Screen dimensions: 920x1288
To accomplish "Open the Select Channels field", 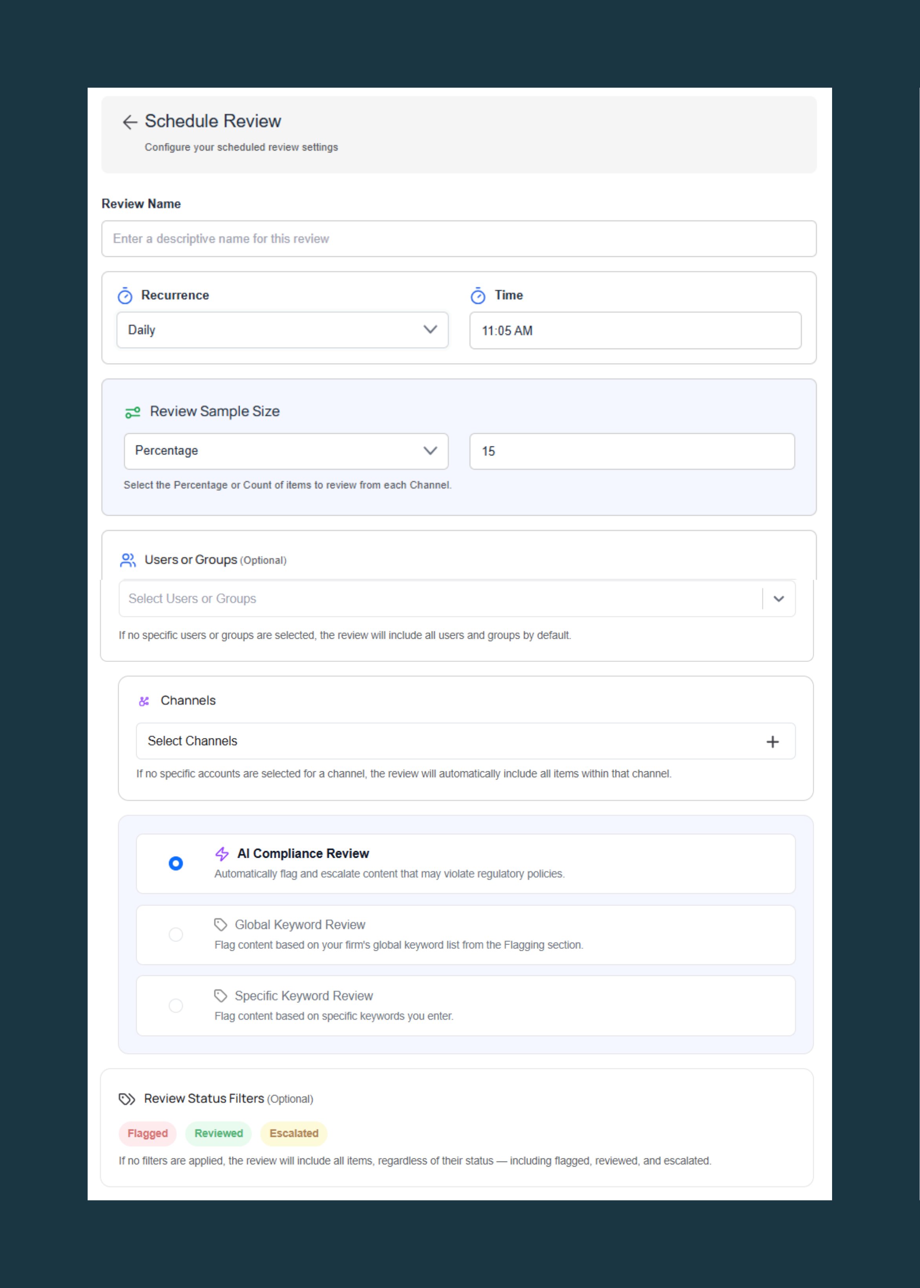I will coord(465,741).
